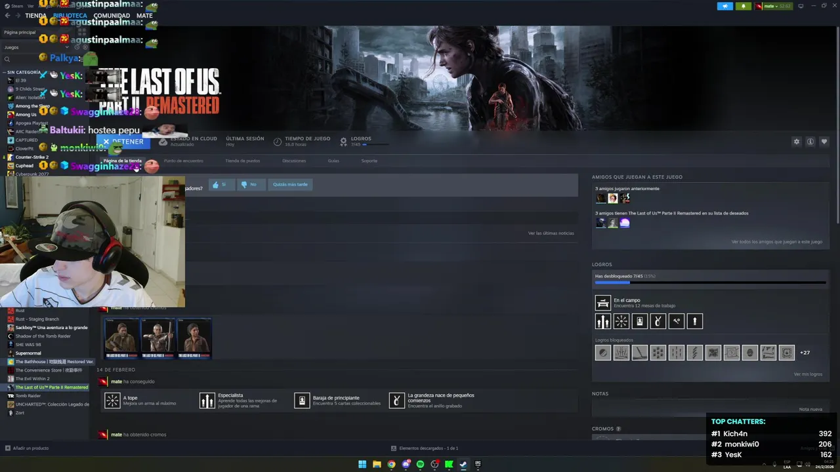Click the achievements progress bar 7/45

coord(710,283)
